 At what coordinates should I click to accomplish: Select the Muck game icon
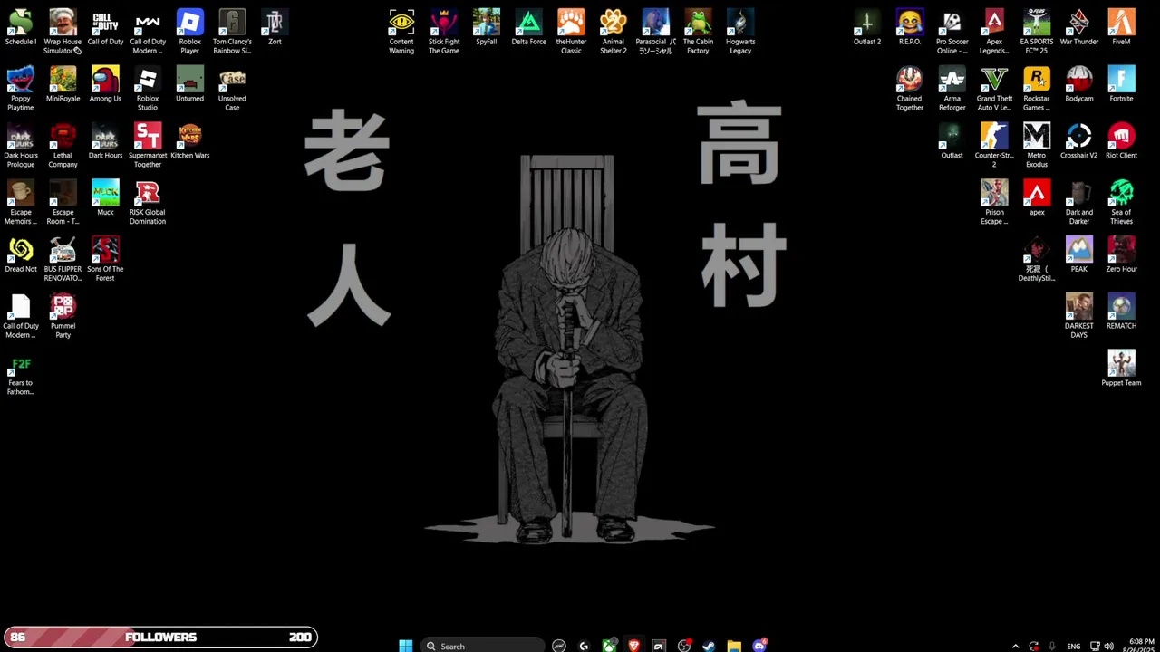[105, 198]
